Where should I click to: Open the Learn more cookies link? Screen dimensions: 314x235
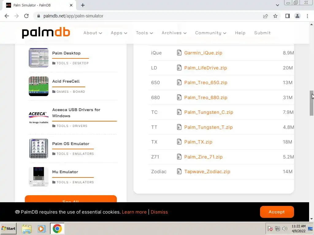pyautogui.click(x=134, y=212)
